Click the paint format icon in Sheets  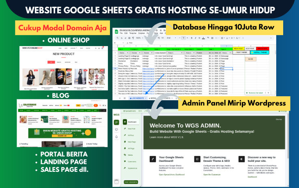[133, 38]
